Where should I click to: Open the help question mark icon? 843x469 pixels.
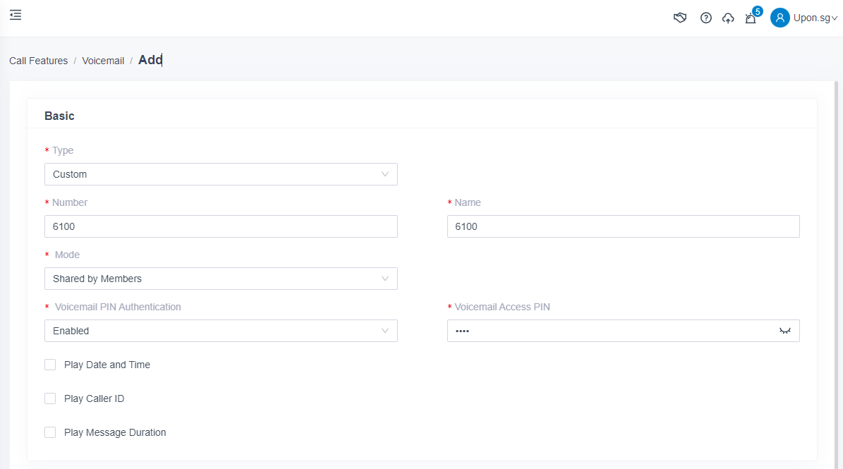[x=705, y=18]
